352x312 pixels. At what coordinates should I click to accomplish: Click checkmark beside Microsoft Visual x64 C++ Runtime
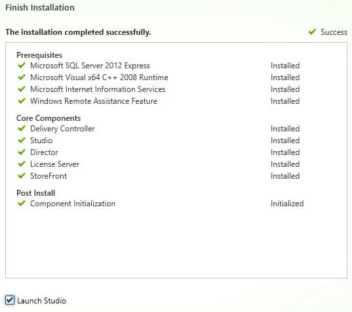point(22,77)
